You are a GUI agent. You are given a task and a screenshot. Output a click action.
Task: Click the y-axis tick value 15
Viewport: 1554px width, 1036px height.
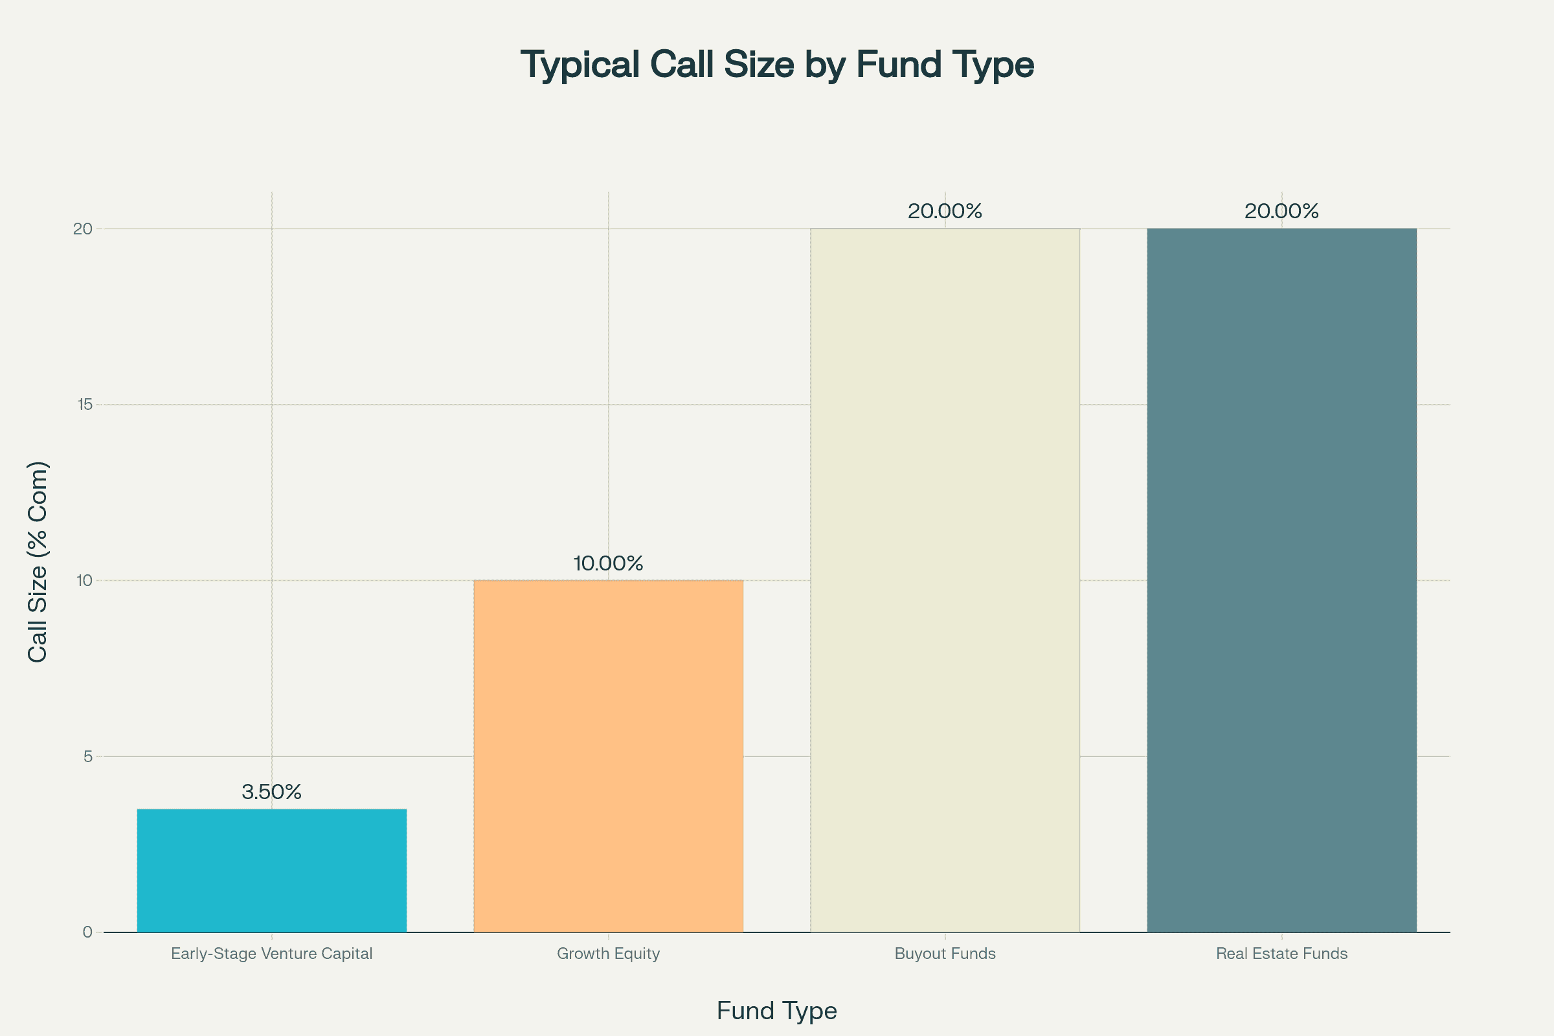pyautogui.click(x=84, y=404)
